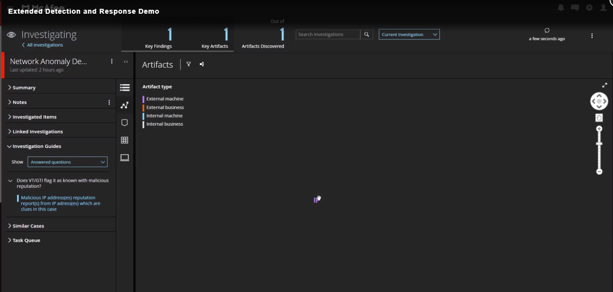Expand the Task Queue section
The width and height of the screenshot is (613, 292).
click(x=24, y=240)
